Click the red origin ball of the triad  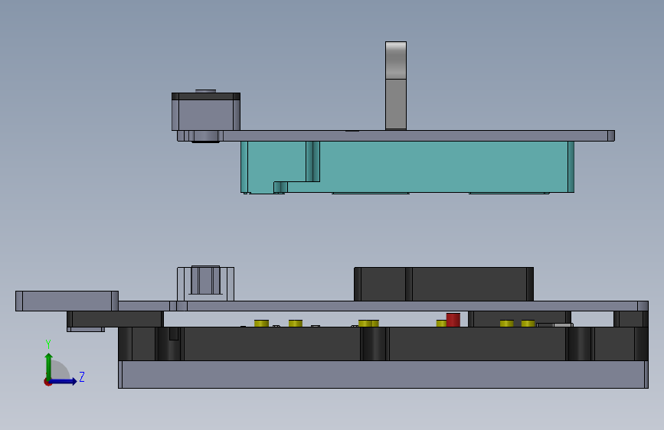click(47, 382)
